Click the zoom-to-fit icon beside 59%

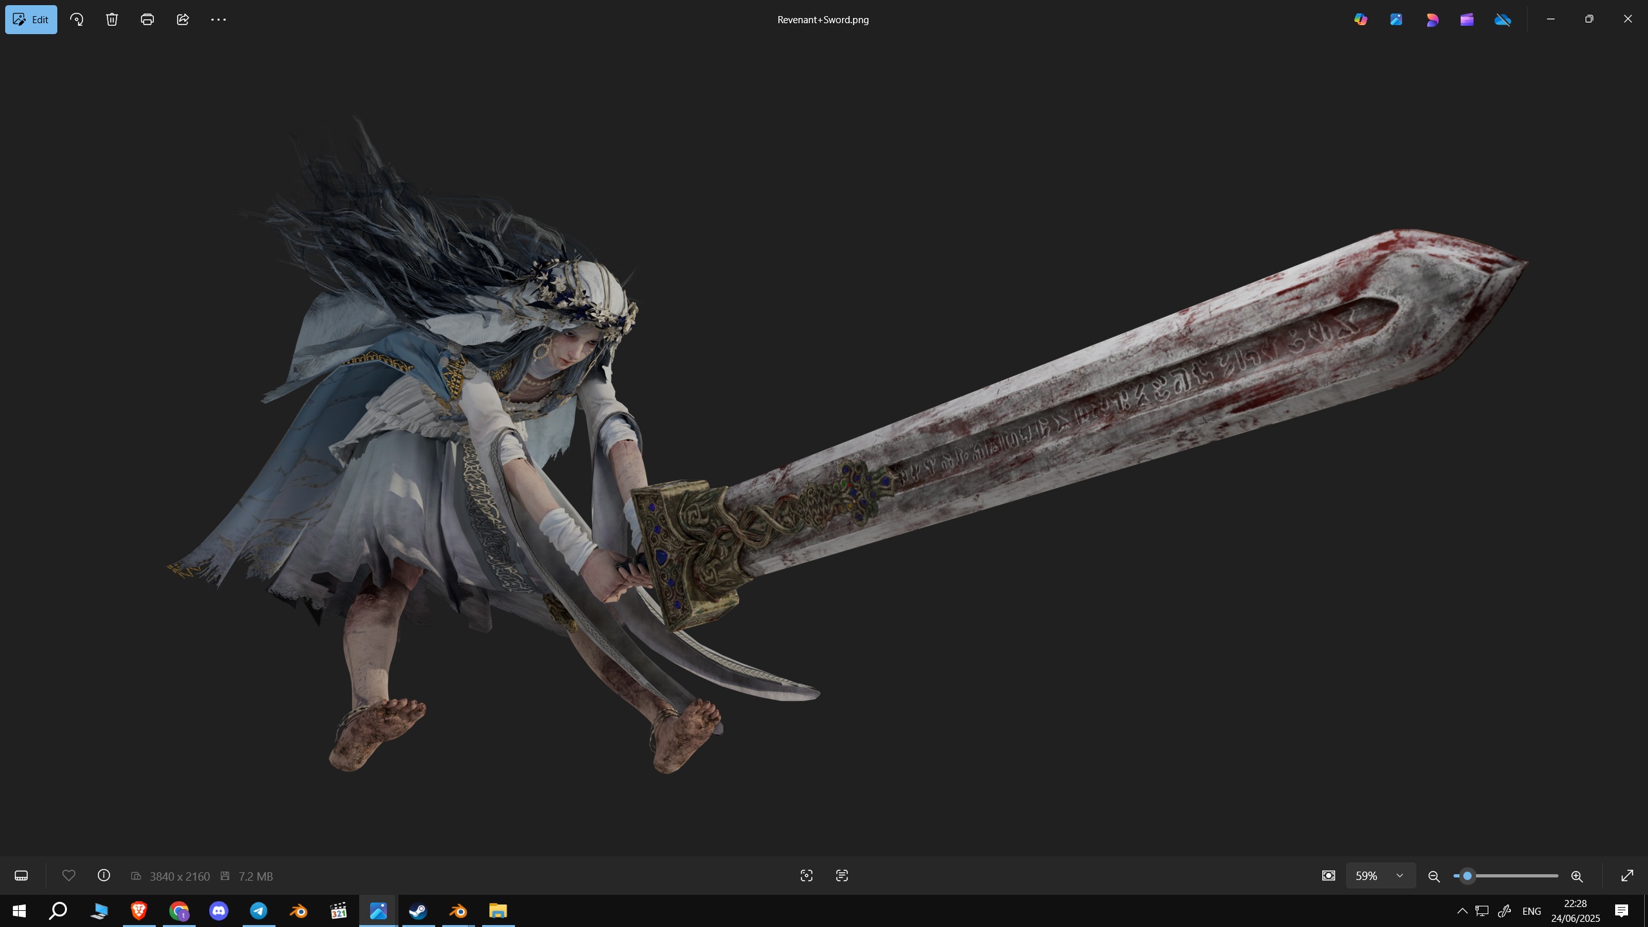click(x=1328, y=876)
